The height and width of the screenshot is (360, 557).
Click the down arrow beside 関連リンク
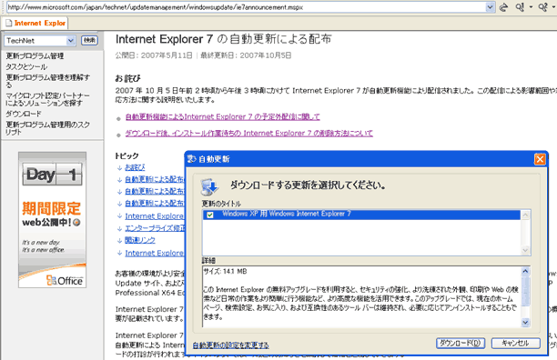coord(120,241)
